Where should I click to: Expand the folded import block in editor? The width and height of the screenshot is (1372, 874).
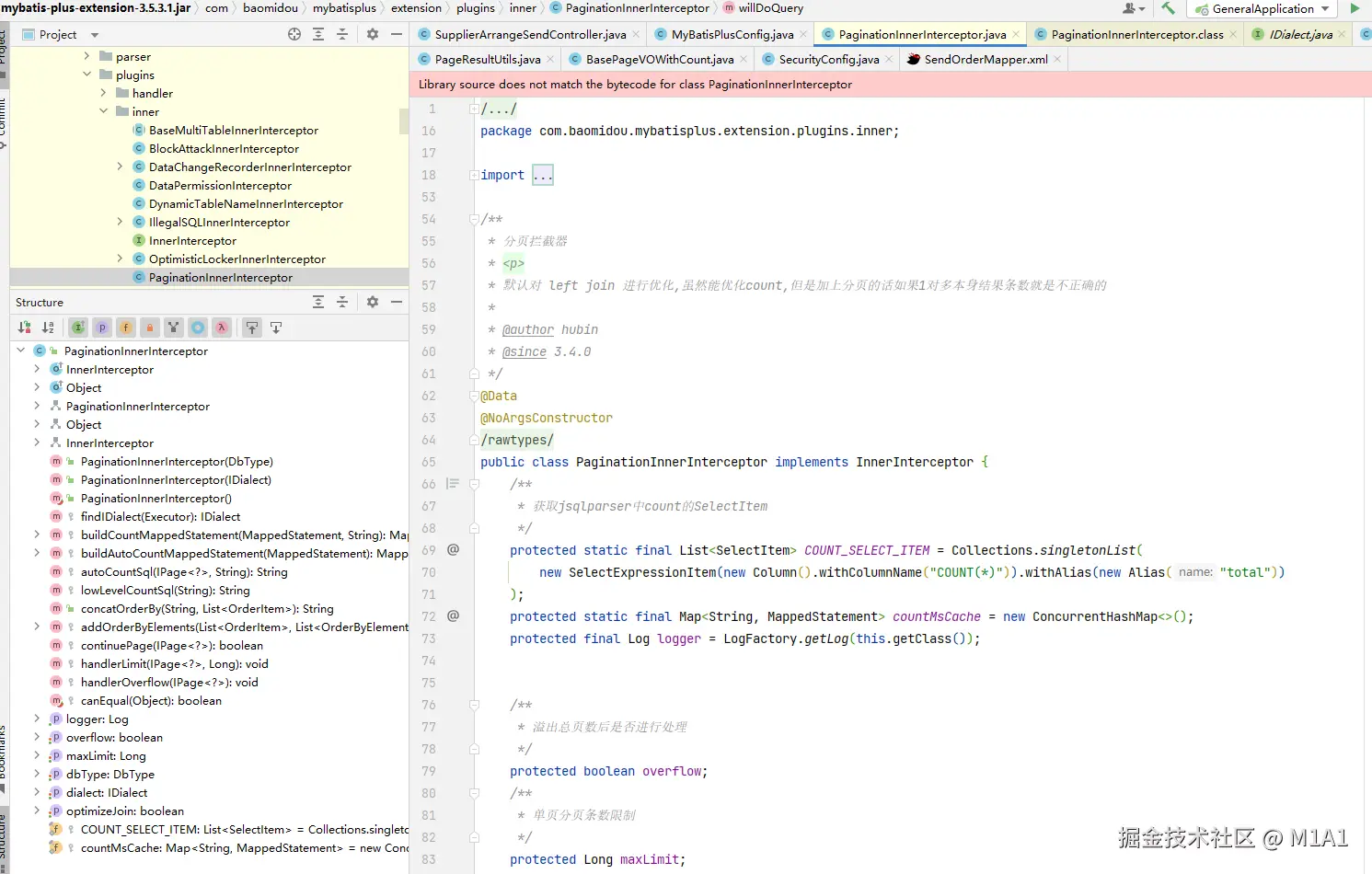tap(543, 175)
